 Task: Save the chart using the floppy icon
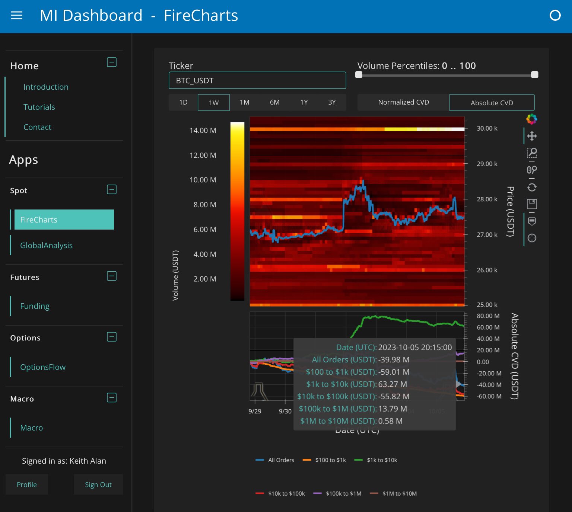point(532,204)
